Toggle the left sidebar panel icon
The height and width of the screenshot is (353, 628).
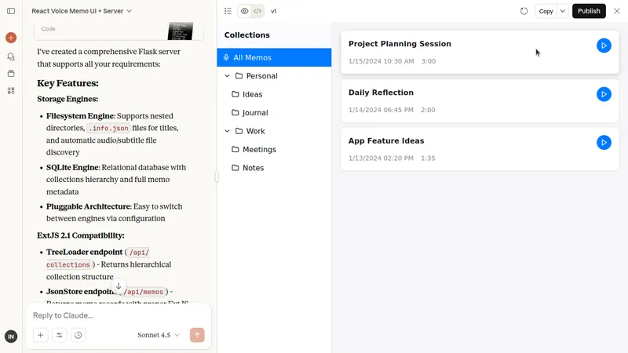tap(11, 11)
